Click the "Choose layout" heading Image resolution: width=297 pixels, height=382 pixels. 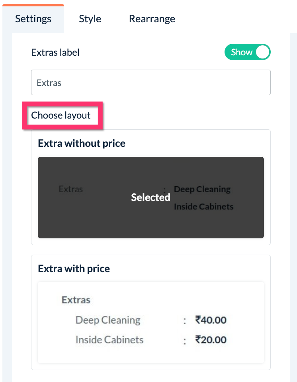coord(61,115)
